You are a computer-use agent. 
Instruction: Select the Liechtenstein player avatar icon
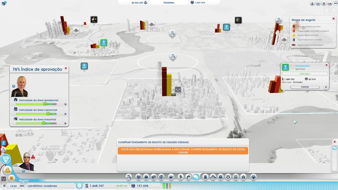[285, 67]
